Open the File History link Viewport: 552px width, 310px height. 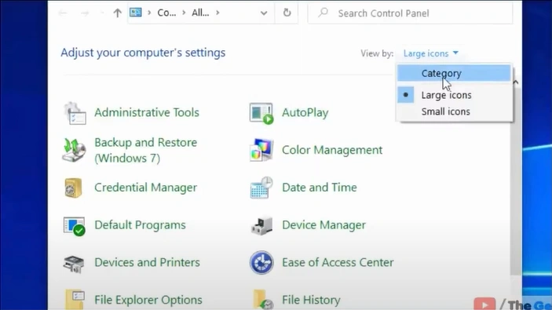pos(311,300)
